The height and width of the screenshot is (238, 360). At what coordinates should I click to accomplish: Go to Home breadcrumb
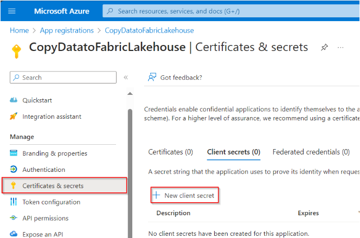coord(20,30)
